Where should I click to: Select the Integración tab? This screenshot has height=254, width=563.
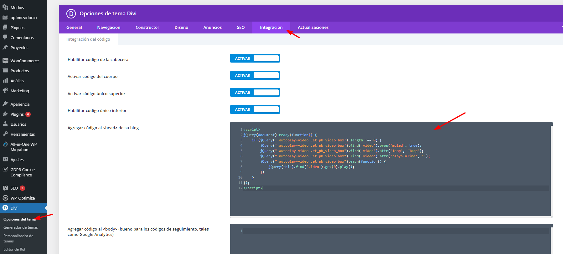[271, 27]
